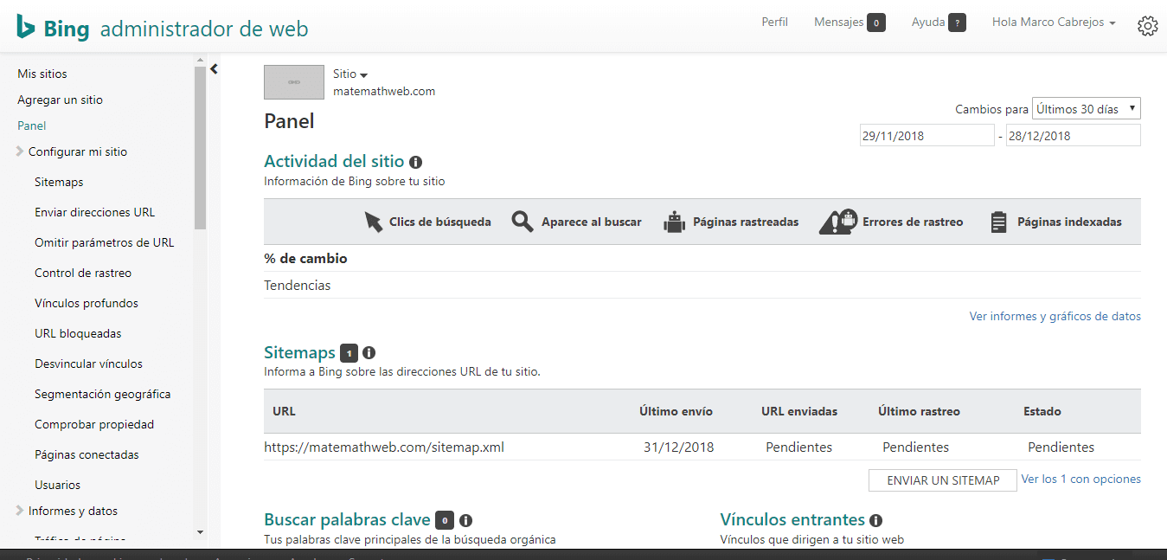This screenshot has height=560, width=1167.
Task: Open Enviar direcciones URL
Action: pyautogui.click(x=95, y=212)
